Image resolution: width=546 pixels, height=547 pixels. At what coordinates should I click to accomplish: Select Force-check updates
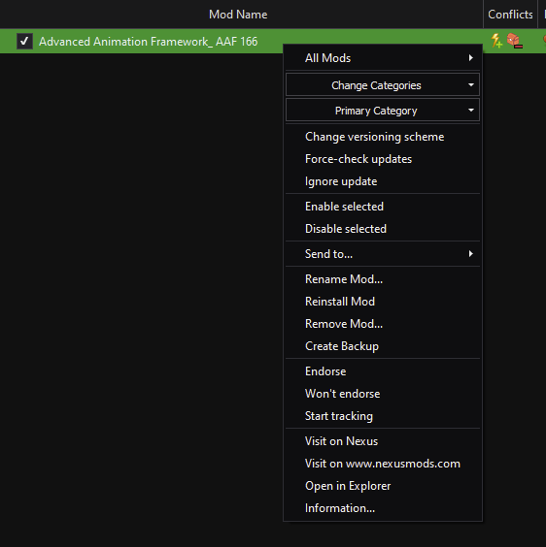383,159
